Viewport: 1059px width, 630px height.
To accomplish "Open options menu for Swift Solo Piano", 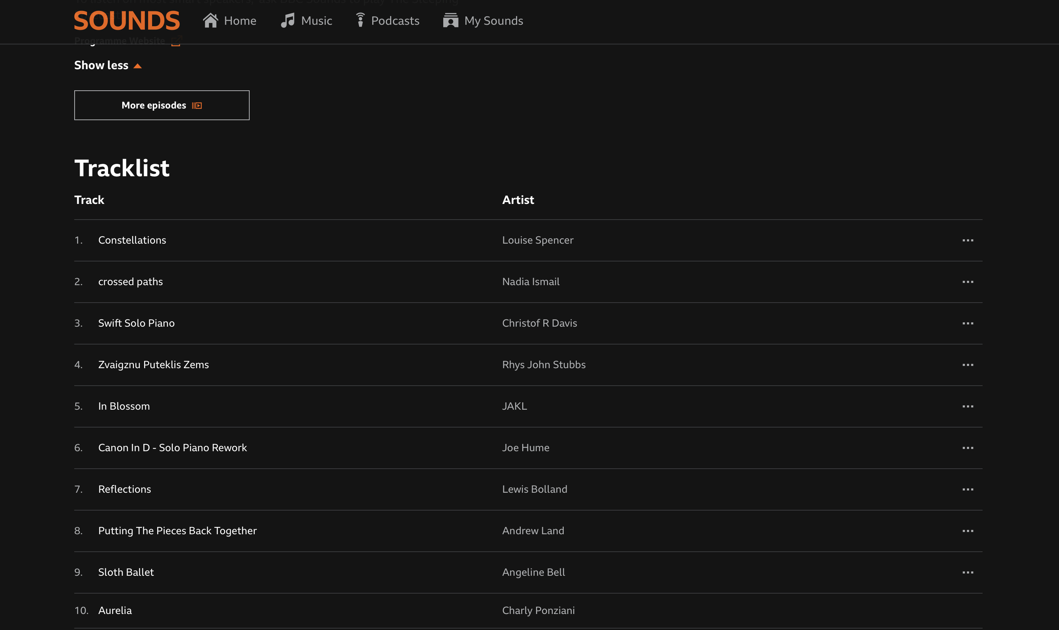I will point(968,323).
